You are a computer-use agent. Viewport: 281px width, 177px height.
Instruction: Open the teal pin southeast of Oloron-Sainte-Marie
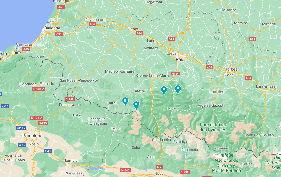[x=164, y=90]
